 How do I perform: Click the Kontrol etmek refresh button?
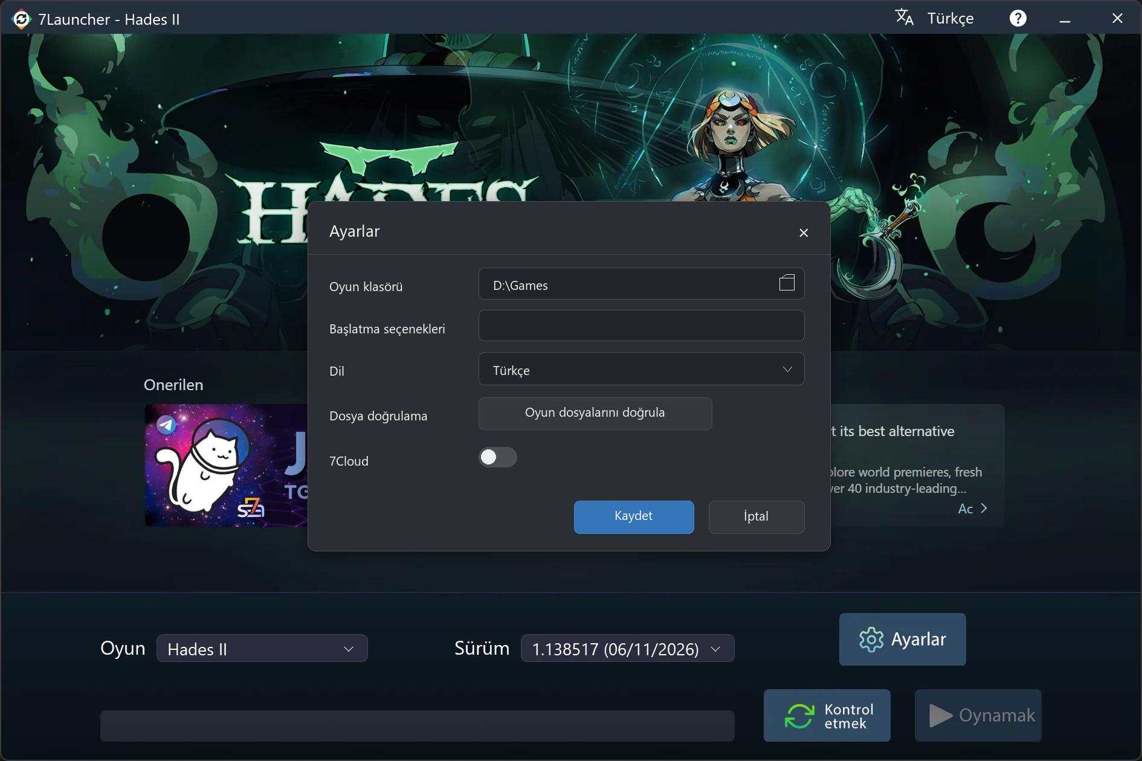pyautogui.click(x=827, y=716)
